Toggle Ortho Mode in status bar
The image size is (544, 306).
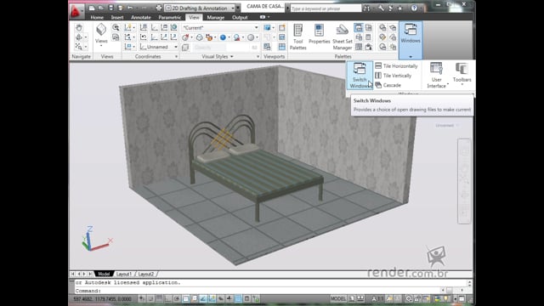pyautogui.click(x=168, y=298)
